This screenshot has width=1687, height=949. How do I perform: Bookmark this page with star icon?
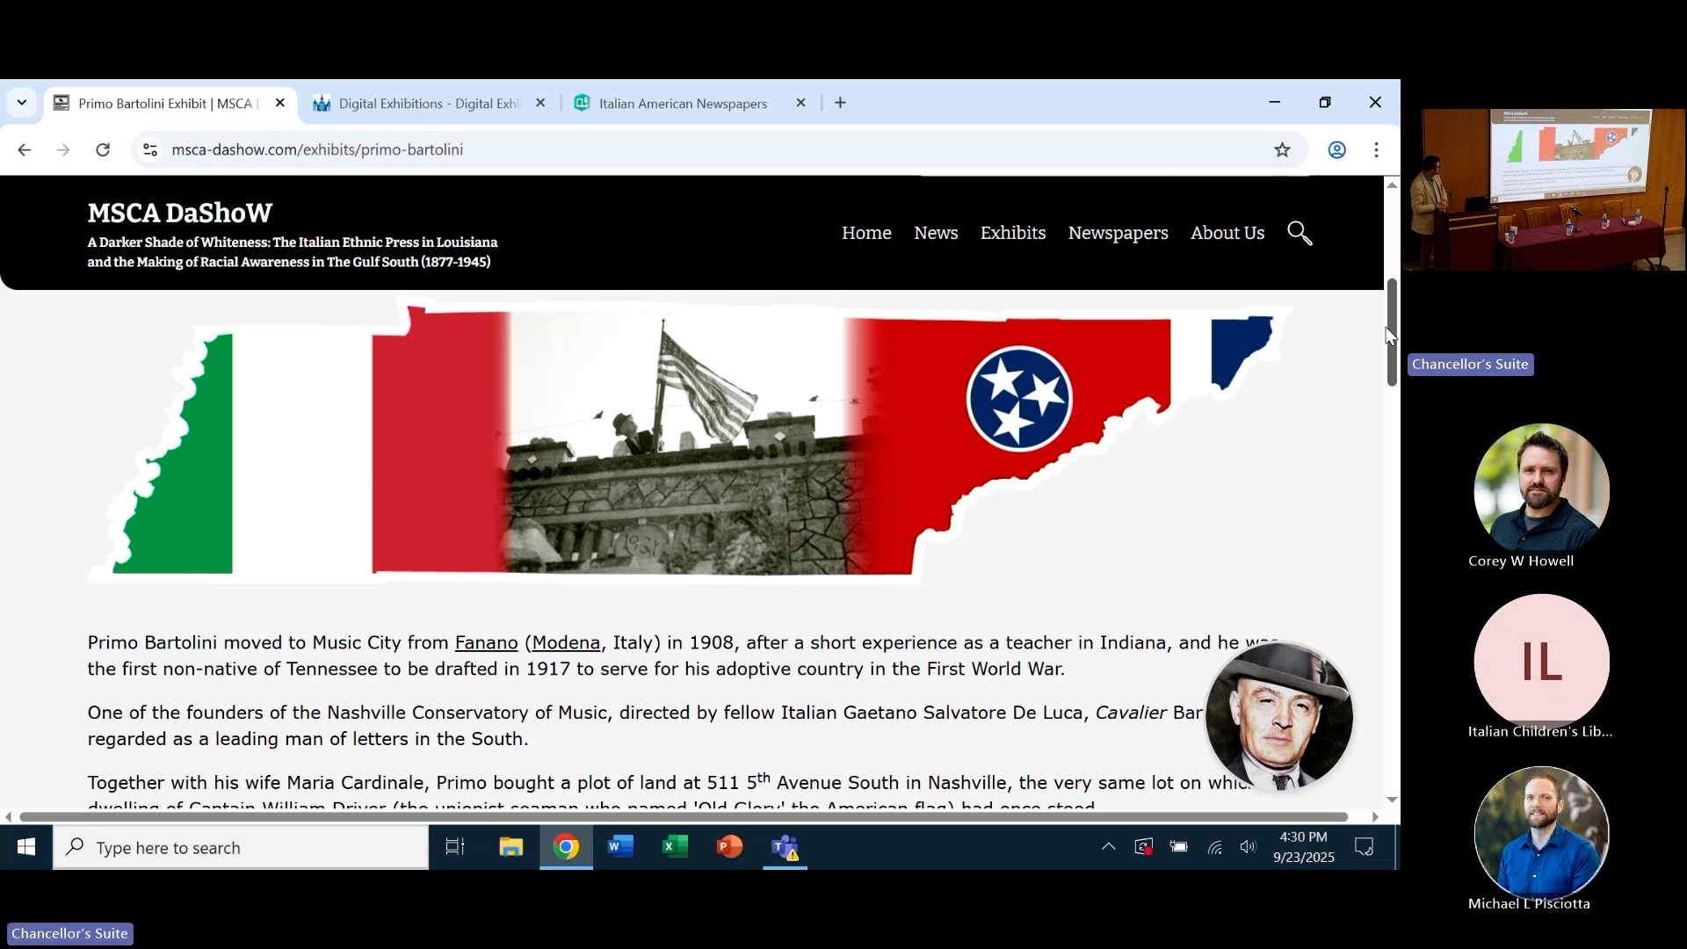coord(1282,149)
